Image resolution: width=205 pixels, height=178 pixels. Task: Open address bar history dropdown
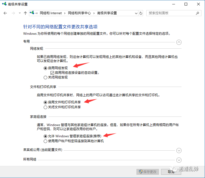pyautogui.click(x=136, y=13)
